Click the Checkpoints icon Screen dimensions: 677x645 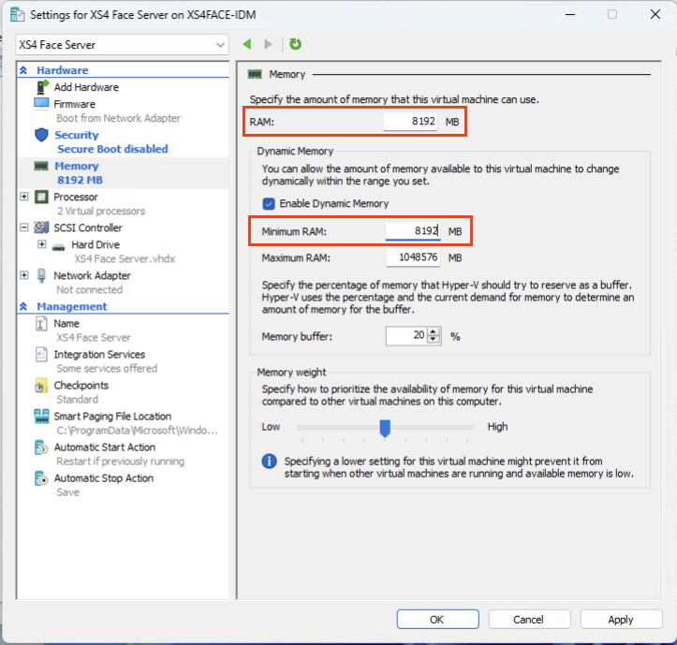41,386
